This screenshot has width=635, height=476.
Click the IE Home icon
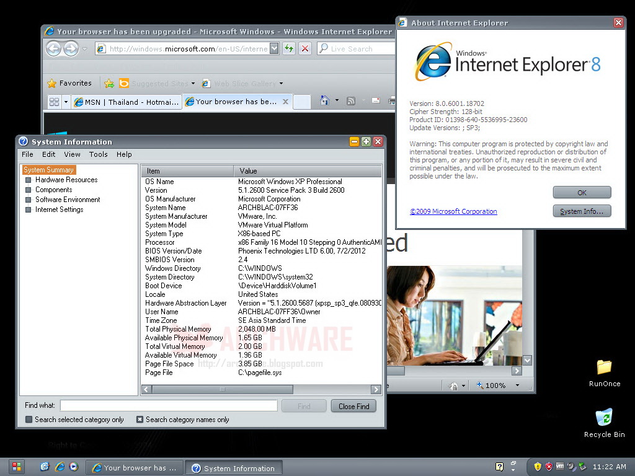coord(324,100)
